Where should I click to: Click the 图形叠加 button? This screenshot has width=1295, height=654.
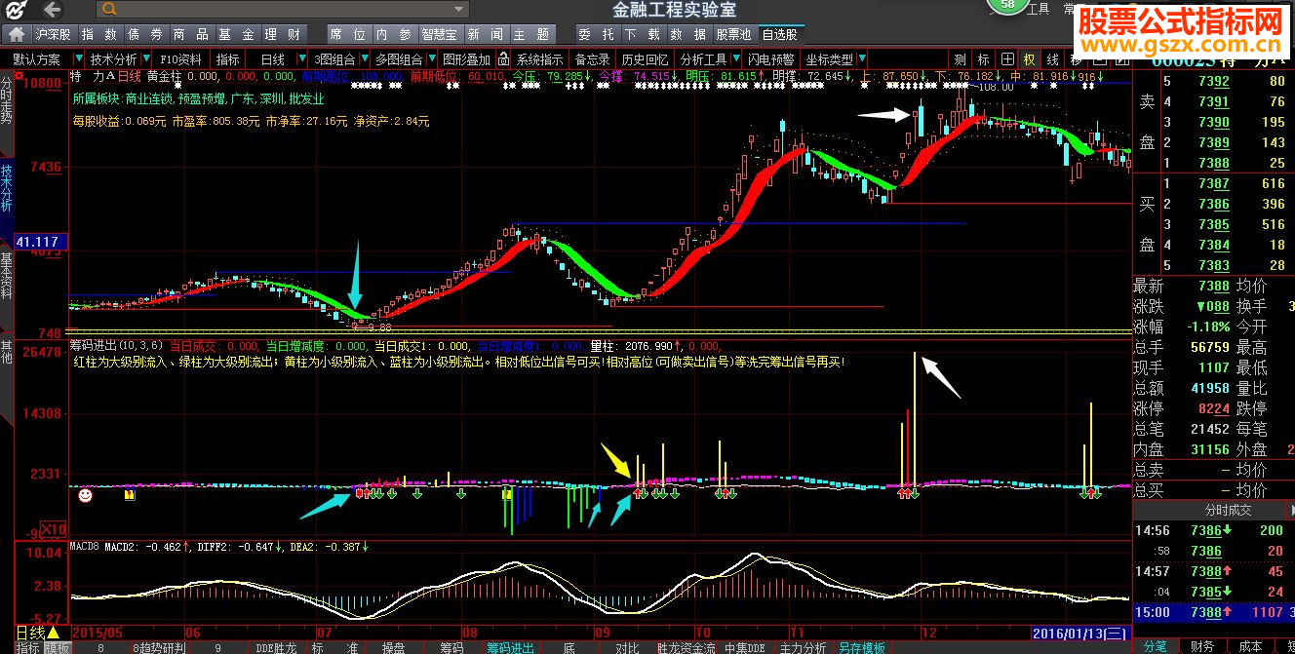coord(466,59)
